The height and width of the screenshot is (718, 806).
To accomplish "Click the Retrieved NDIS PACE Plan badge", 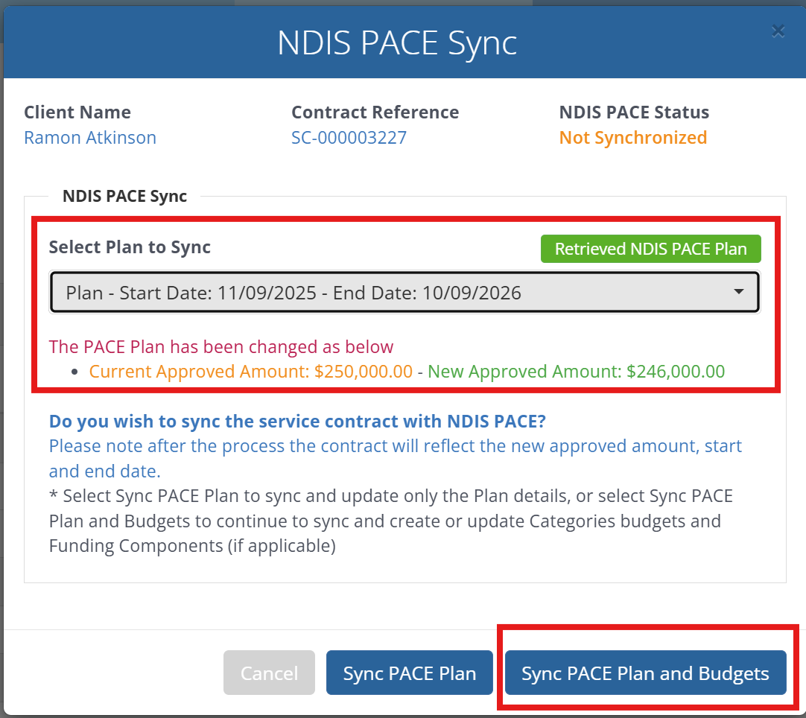I will [650, 249].
